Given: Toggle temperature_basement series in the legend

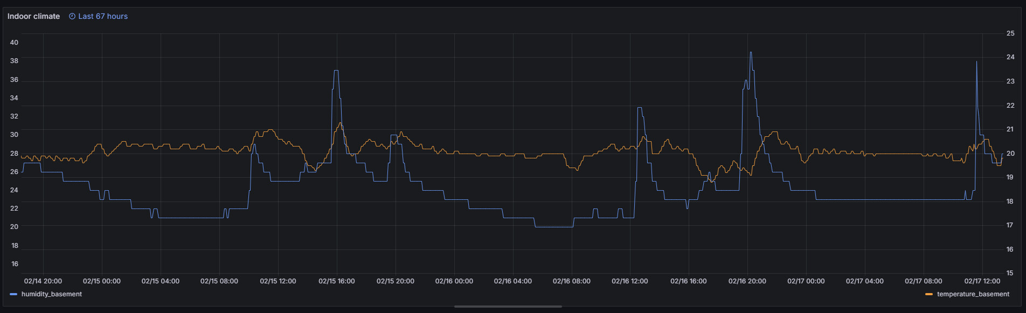Looking at the screenshot, I should [x=973, y=294].
